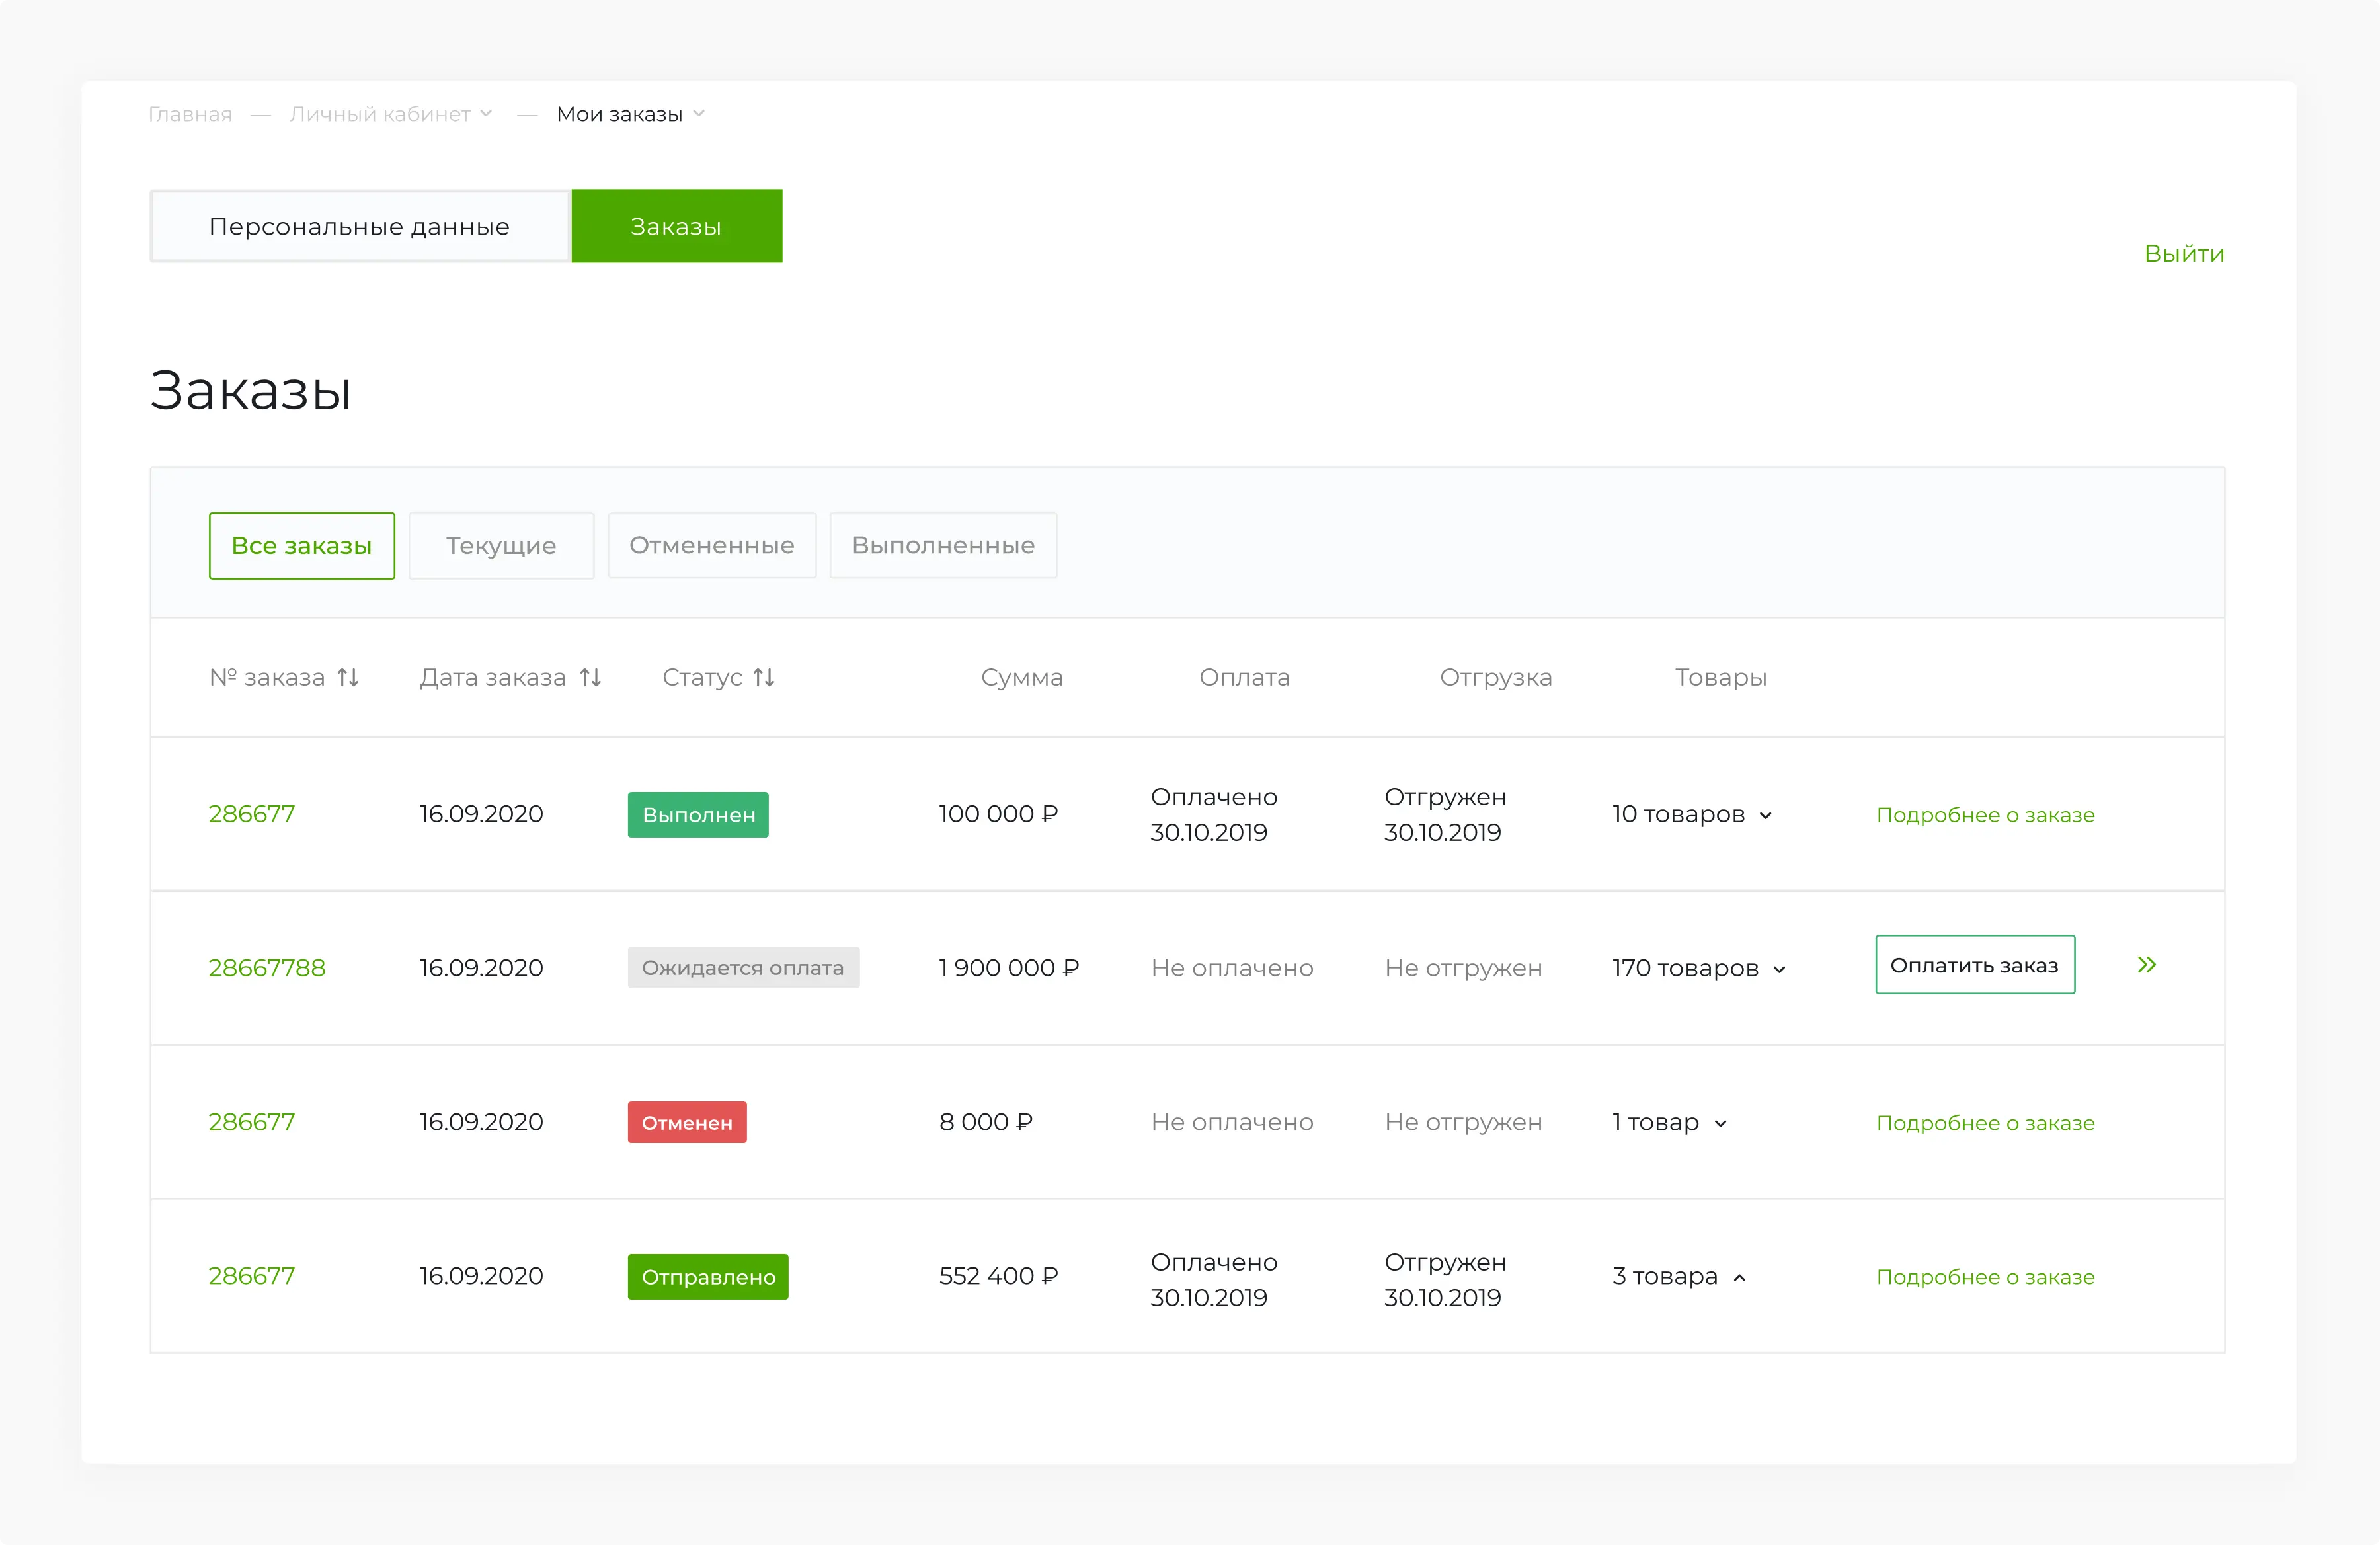This screenshot has width=2380, height=1545.
Task: Open Личный кабинет breadcrumb dropdown
Action: point(486,114)
